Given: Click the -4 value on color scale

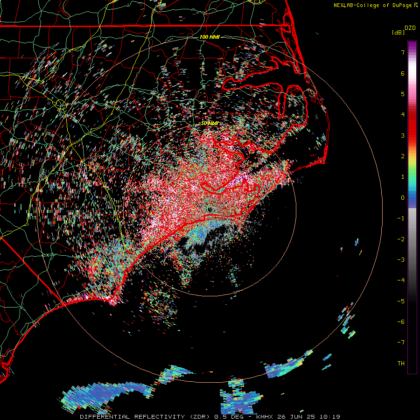Looking at the screenshot, I should tap(401, 280).
